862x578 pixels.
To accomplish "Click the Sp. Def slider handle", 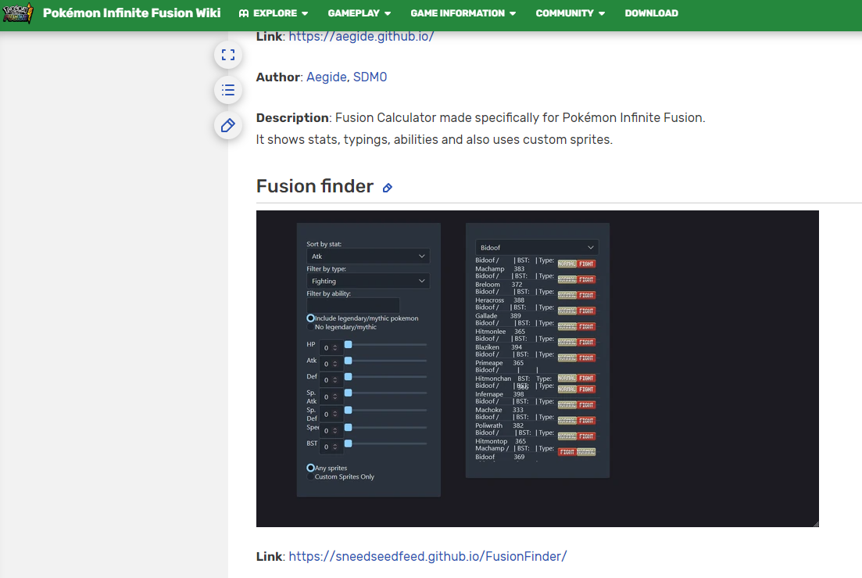I will tap(348, 411).
